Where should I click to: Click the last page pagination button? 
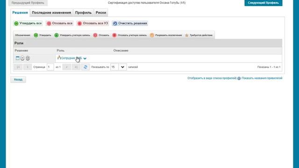(x=76, y=67)
